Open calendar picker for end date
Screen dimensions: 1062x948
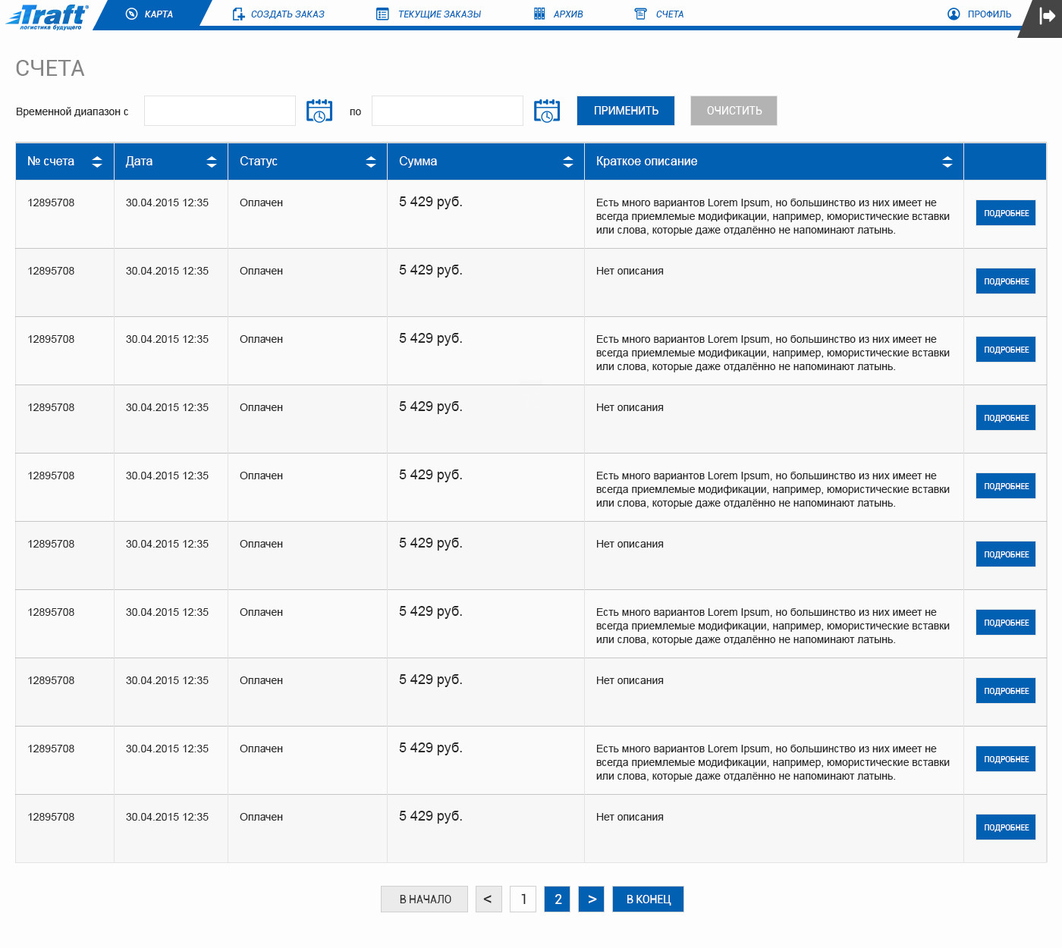pyautogui.click(x=547, y=111)
